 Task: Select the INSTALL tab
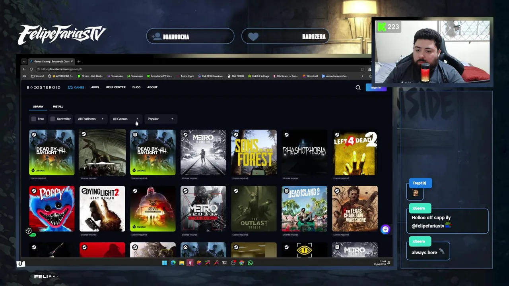tap(58, 106)
